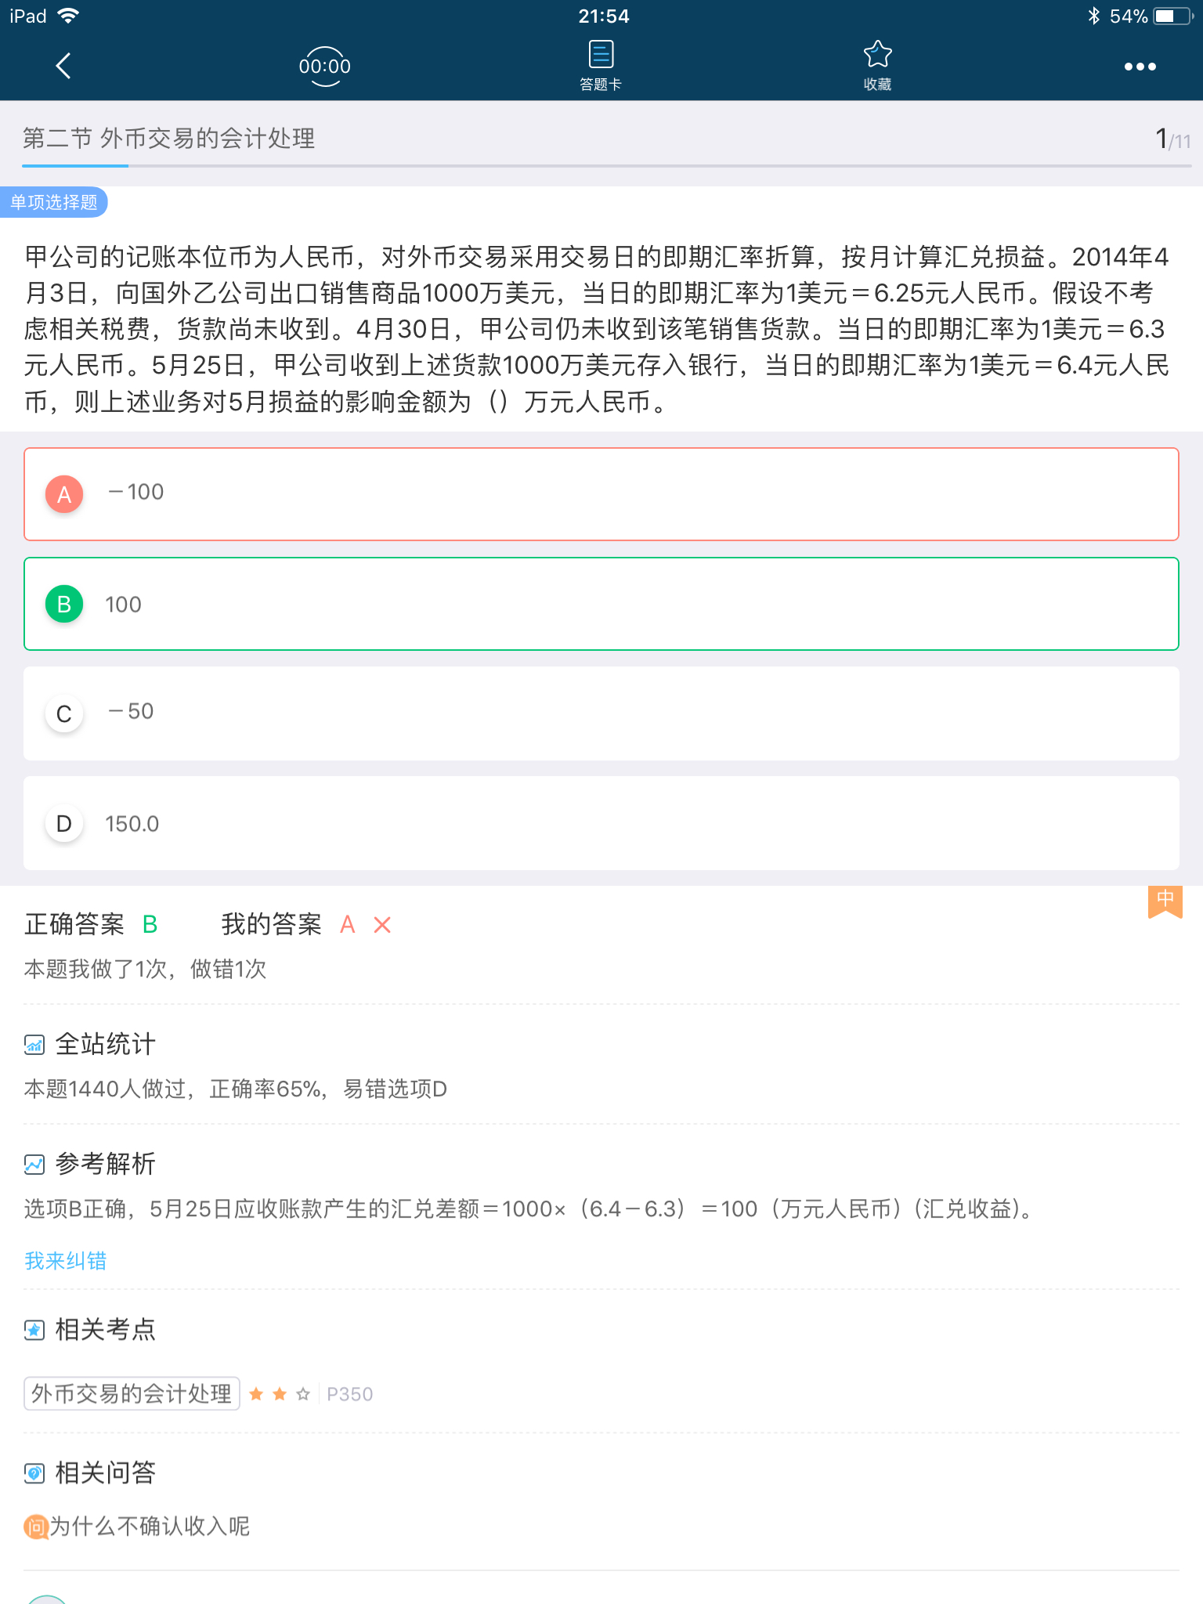
Task: Tap the orange 问 question bubble icon
Action: click(x=34, y=1526)
